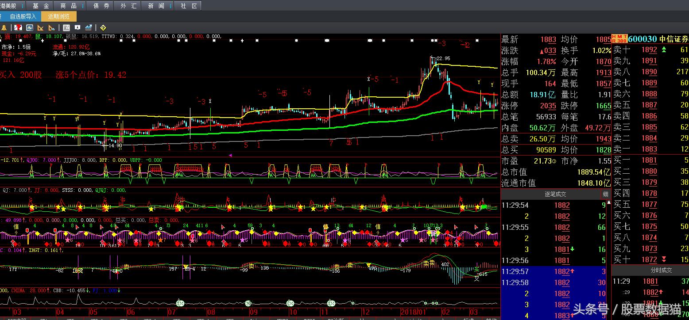This screenshot has width=689, height=320.
Task: Click the 内盘 50.62万 value
Action: tap(542, 128)
